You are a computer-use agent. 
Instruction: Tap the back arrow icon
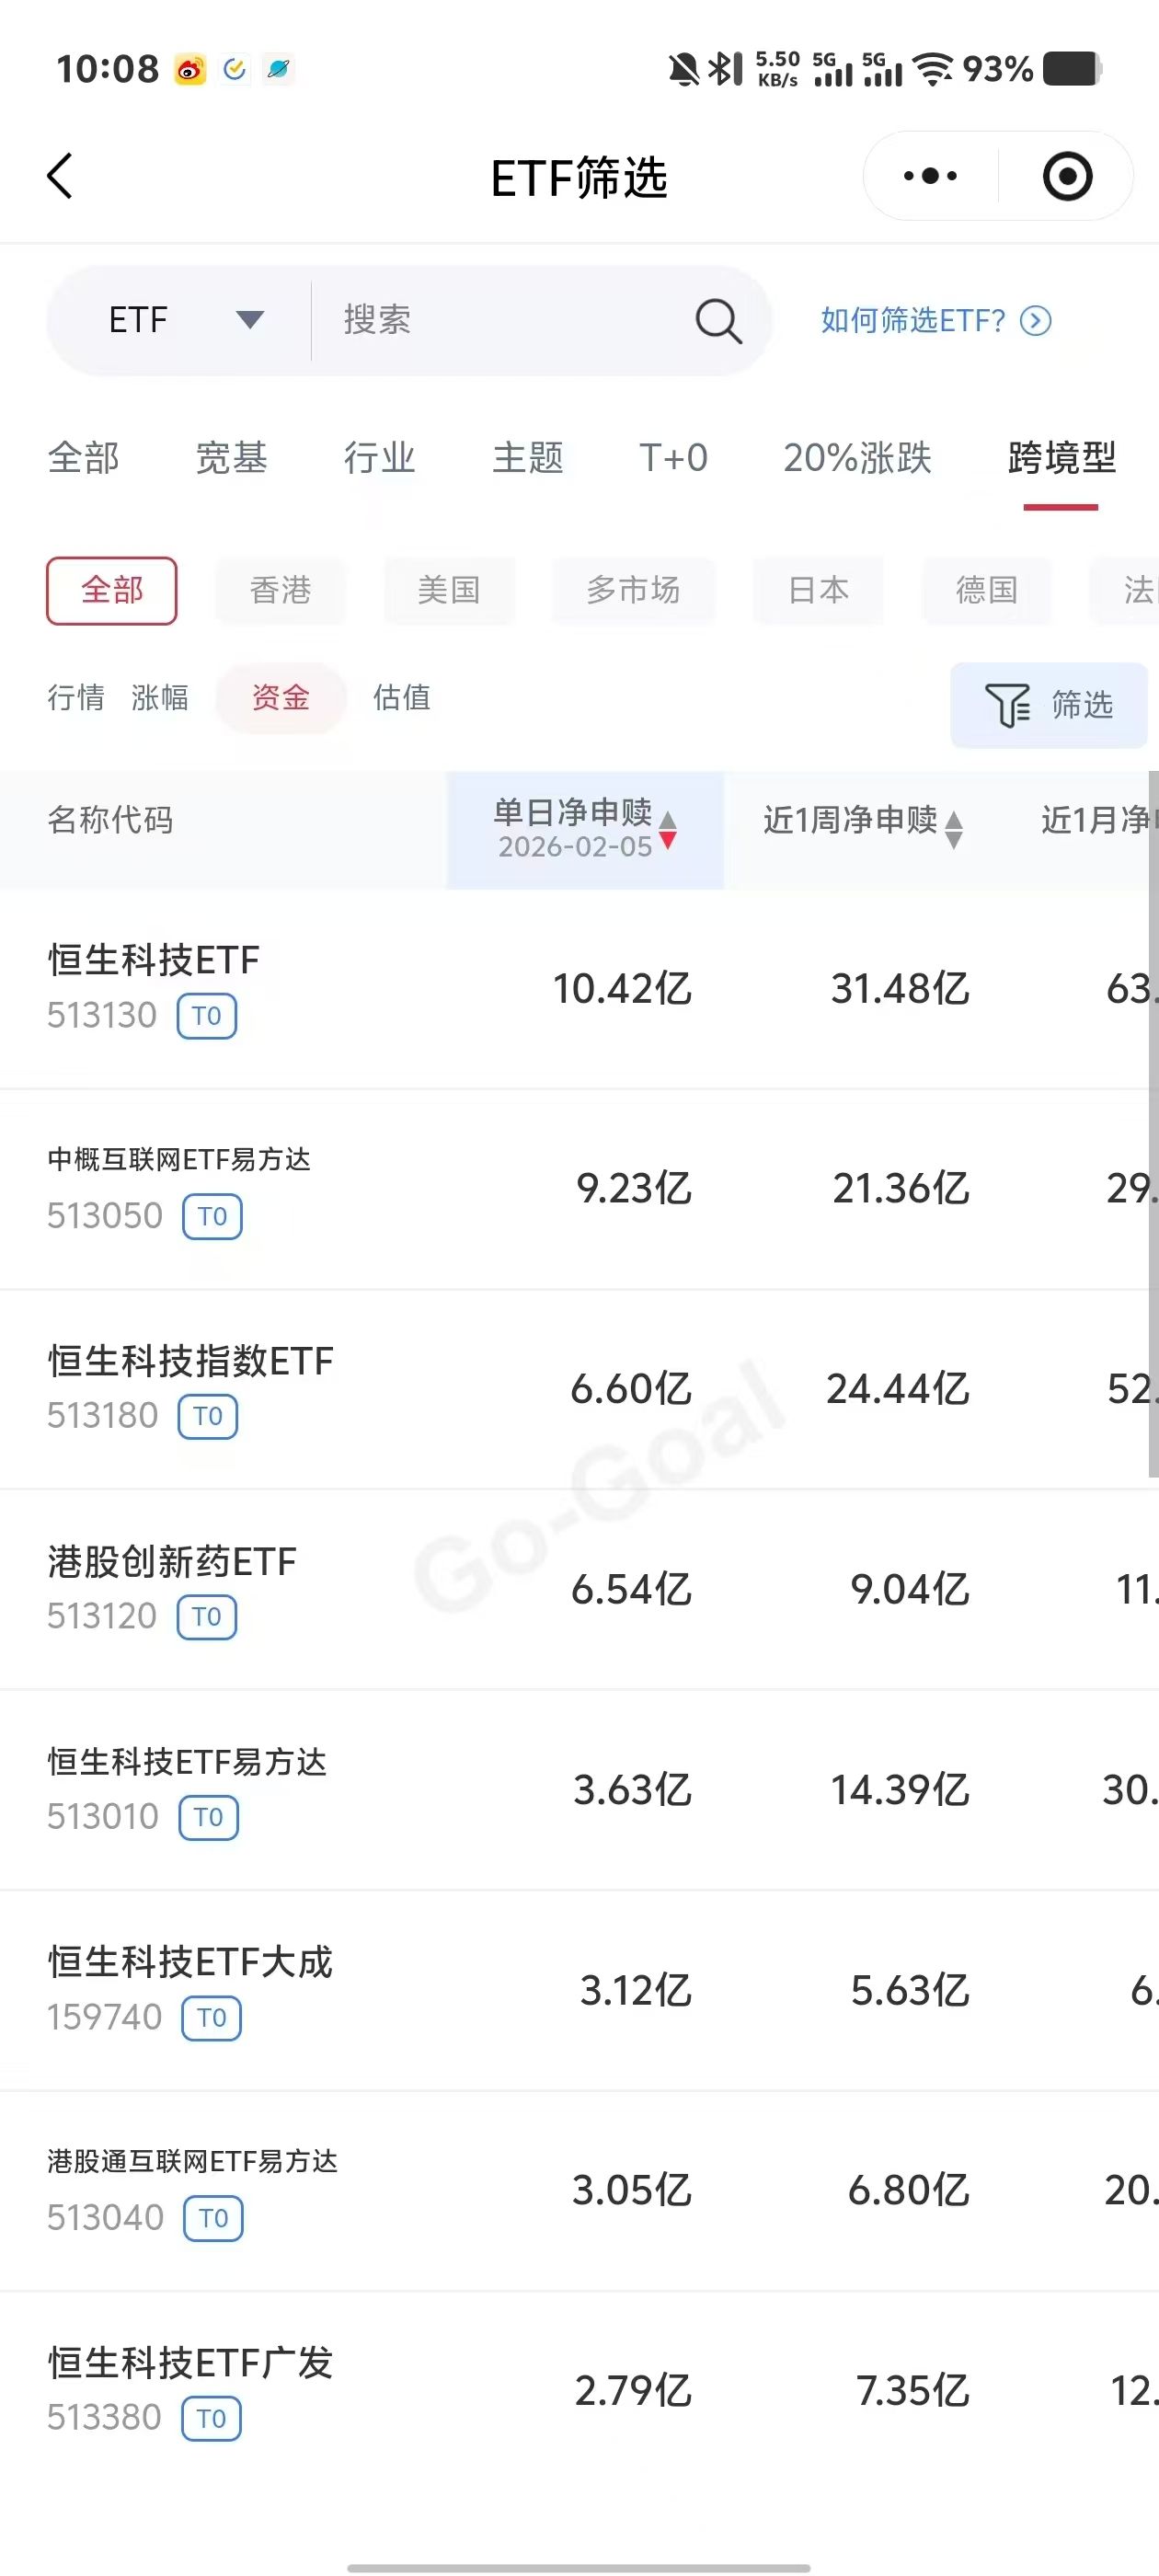[x=60, y=176]
